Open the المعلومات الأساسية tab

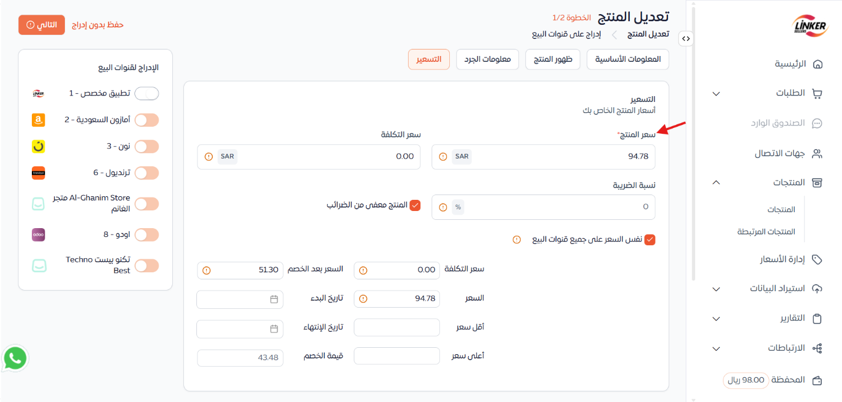(628, 59)
